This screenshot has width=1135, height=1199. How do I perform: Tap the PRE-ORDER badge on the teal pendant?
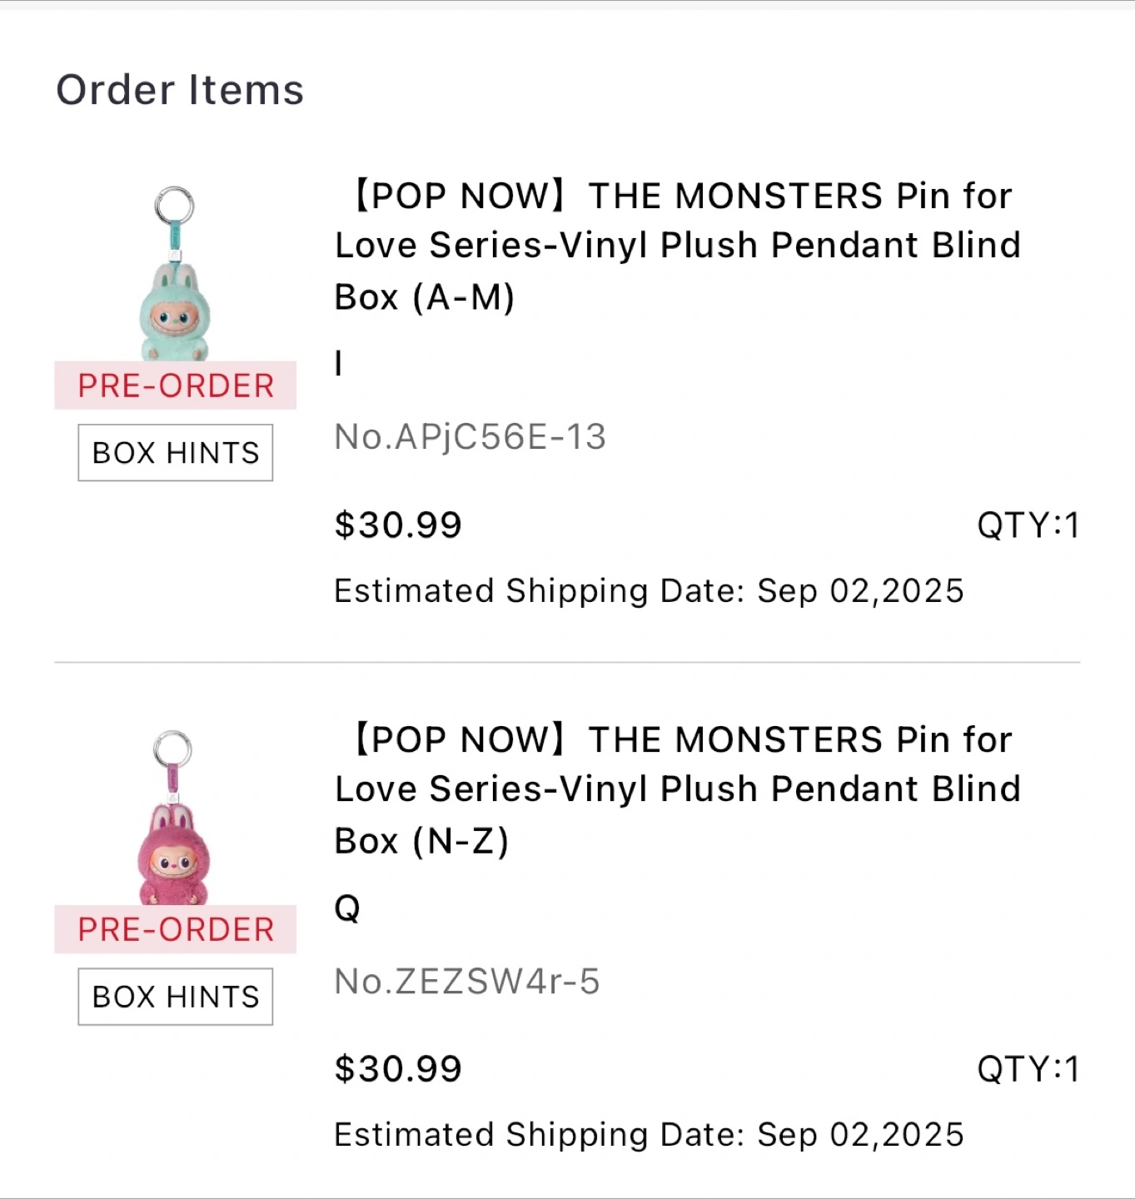tap(176, 386)
